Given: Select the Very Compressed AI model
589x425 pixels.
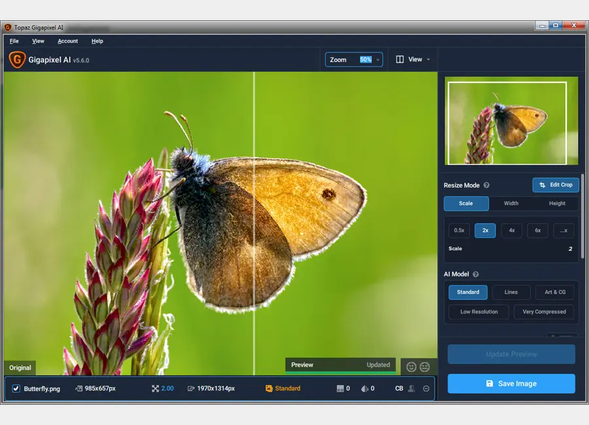Looking at the screenshot, I should pos(544,312).
